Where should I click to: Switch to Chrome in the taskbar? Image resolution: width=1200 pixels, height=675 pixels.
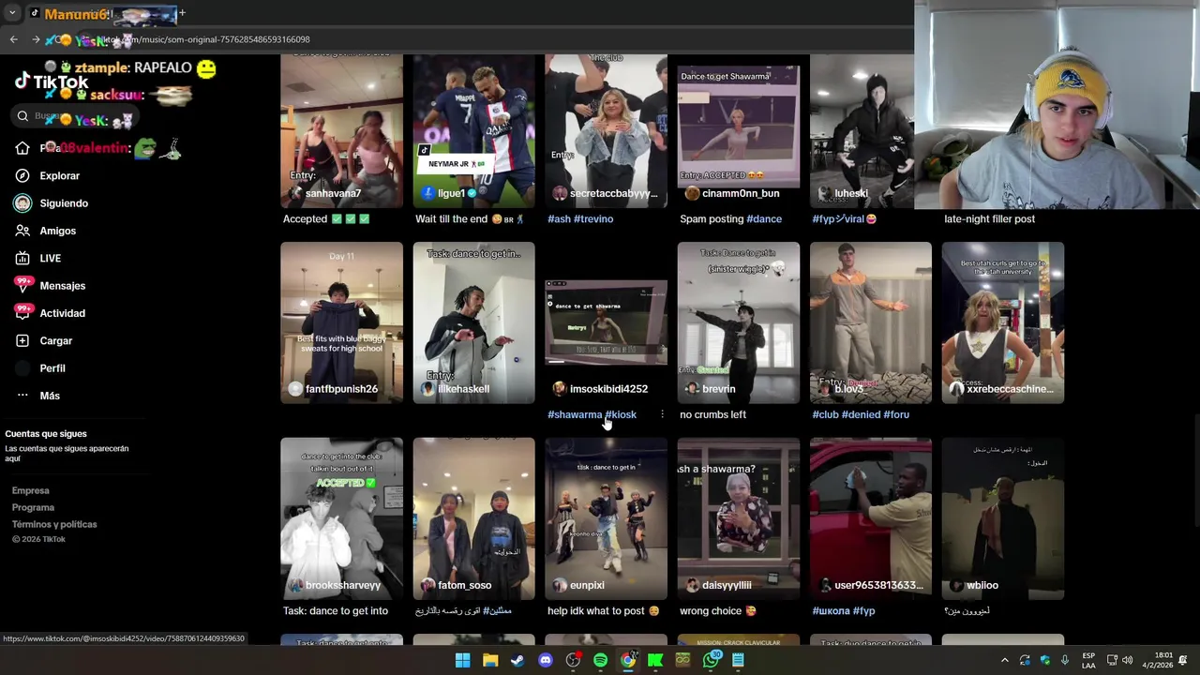(x=628, y=660)
